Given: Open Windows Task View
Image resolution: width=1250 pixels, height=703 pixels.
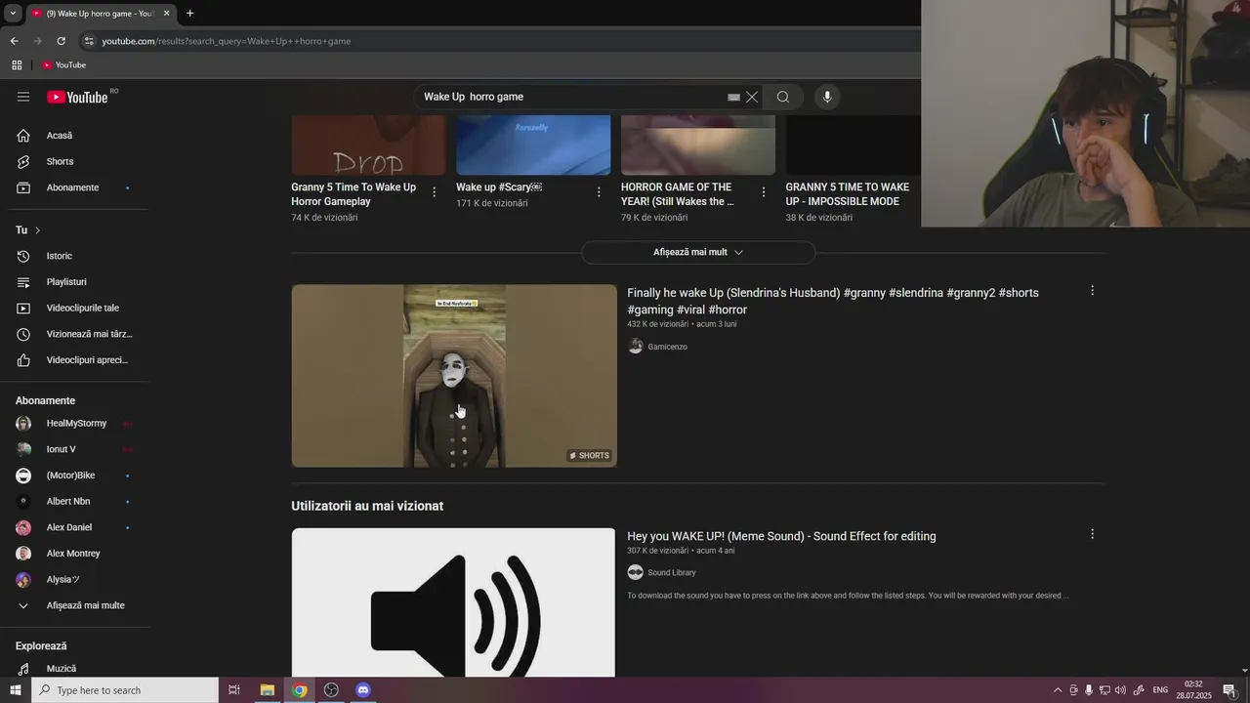Looking at the screenshot, I should [x=234, y=690].
